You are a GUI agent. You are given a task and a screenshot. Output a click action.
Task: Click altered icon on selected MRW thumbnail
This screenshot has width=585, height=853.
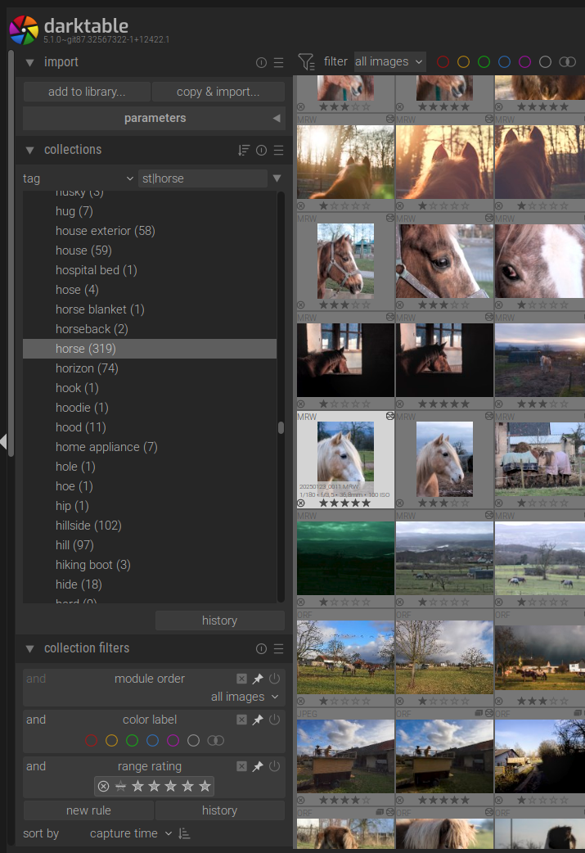click(x=389, y=416)
